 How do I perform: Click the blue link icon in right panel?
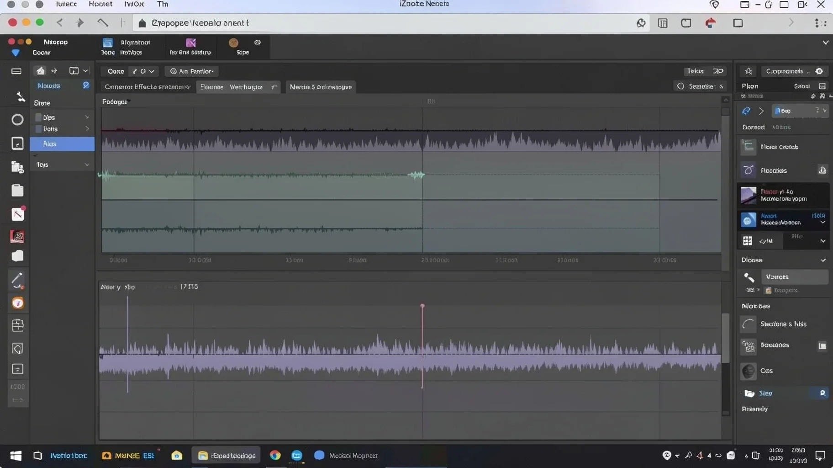(x=746, y=111)
